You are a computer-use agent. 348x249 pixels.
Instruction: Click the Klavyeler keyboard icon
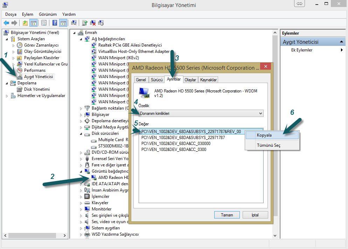coord(87,203)
